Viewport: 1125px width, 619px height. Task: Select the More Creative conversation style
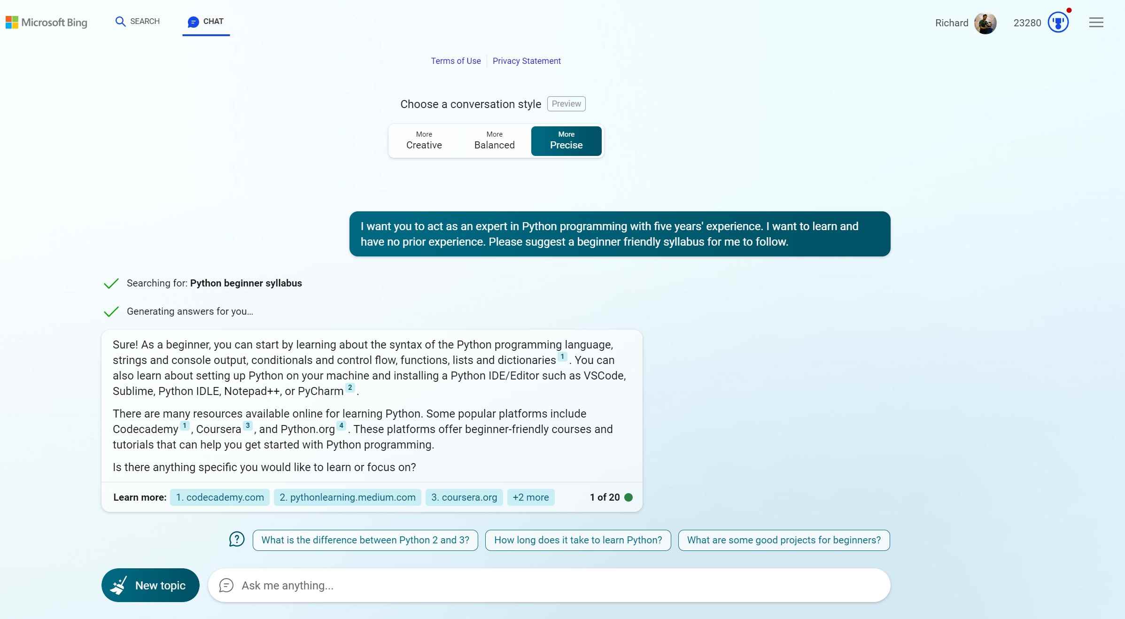pos(424,140)
